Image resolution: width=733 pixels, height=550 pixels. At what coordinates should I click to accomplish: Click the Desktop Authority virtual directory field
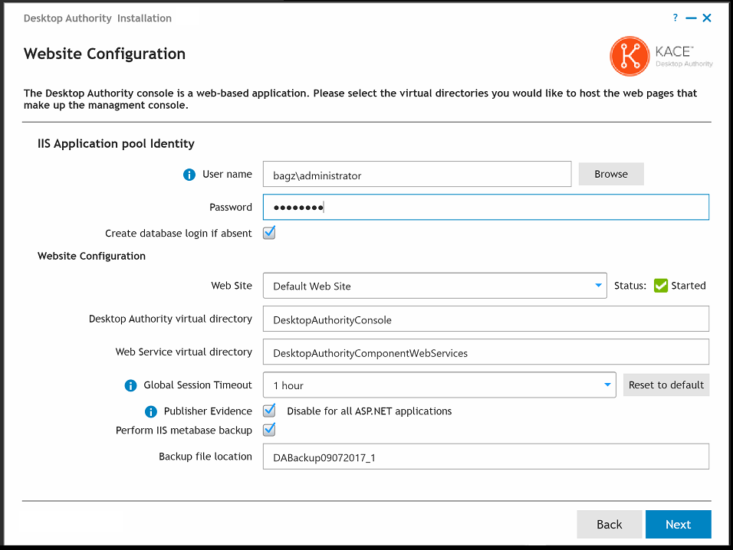point(485,319)
